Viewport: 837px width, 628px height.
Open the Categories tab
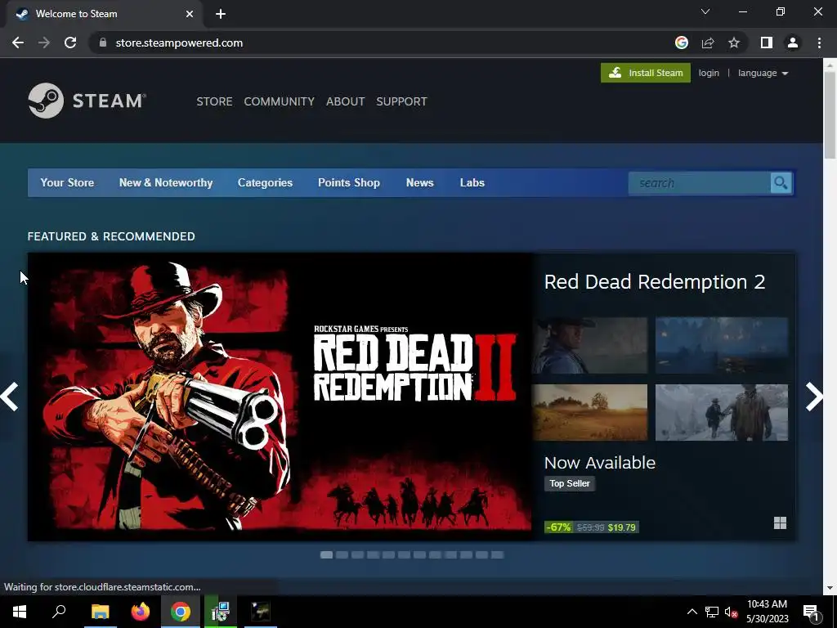[x=266, y=182]
